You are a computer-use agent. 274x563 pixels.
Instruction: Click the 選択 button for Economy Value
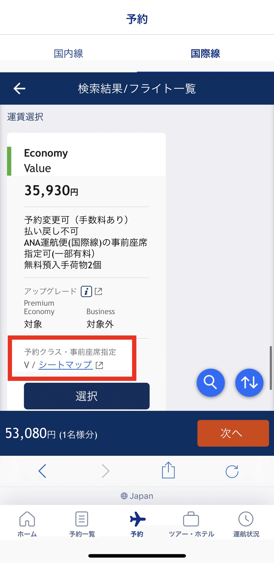(x=87, y=396)
